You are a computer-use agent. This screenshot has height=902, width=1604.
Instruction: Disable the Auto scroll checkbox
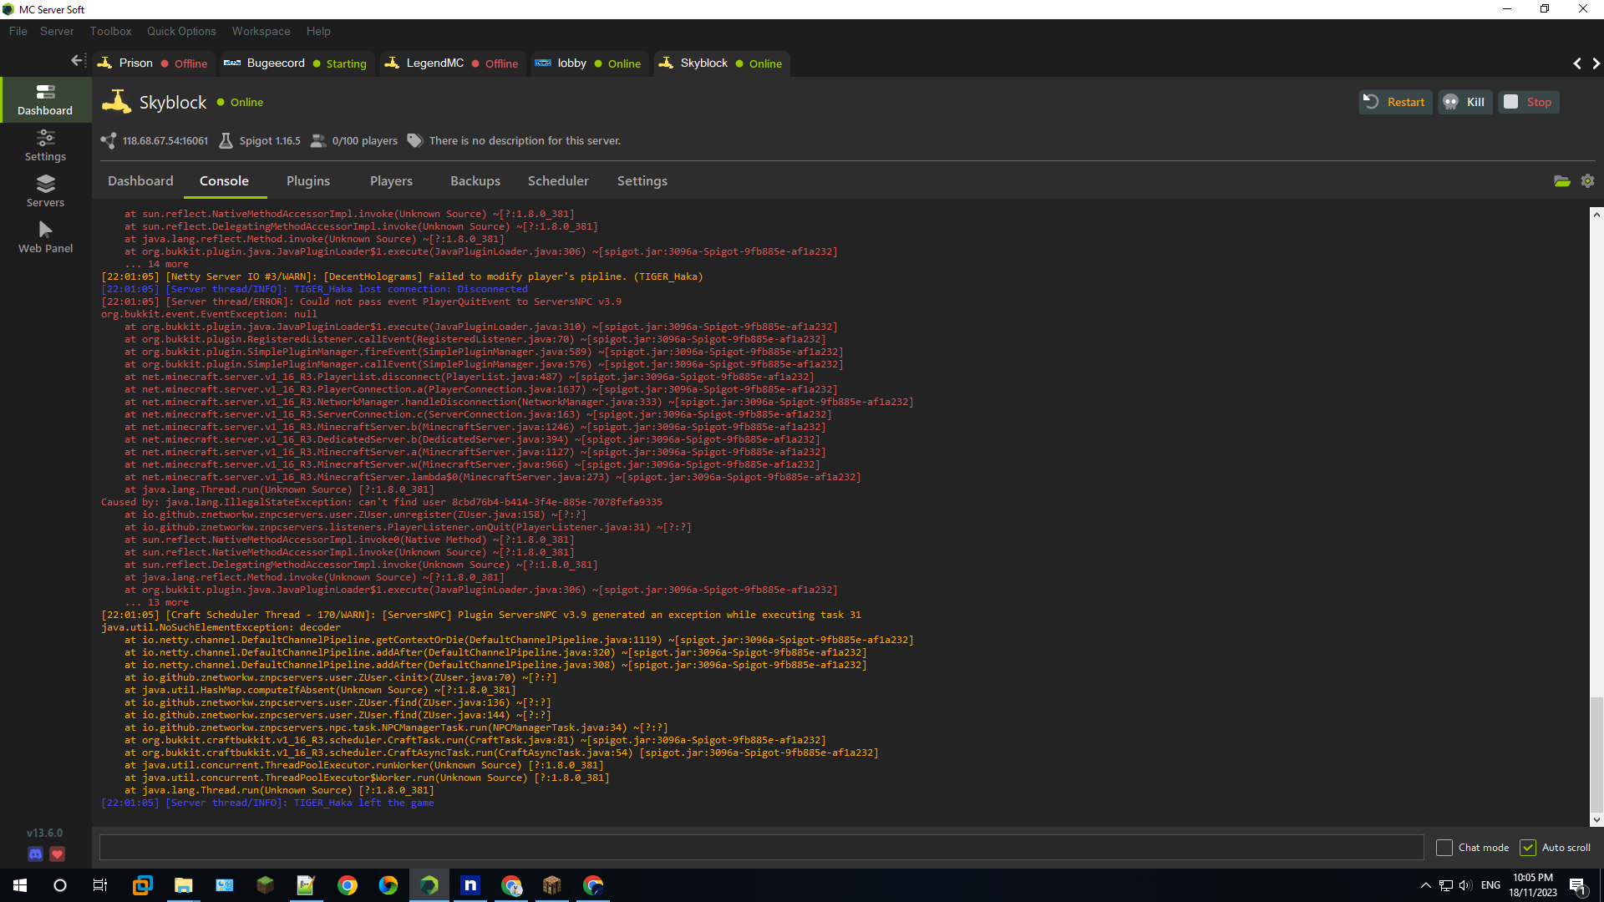(1528, 848)
